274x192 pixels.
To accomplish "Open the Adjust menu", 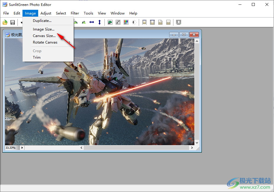I will click(46, 13).
